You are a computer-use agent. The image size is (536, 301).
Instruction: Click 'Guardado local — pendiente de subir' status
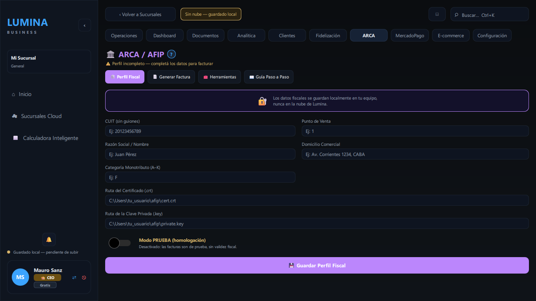tap(43, 252)
